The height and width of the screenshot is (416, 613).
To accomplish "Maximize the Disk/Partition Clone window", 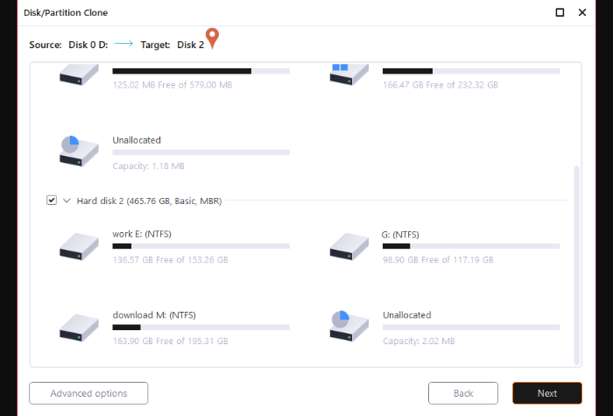I will click(560, 12).
